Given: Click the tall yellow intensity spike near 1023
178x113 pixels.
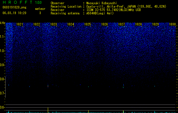Looking at the screenshot, I should pyautogui.click(x=48, y=110).
